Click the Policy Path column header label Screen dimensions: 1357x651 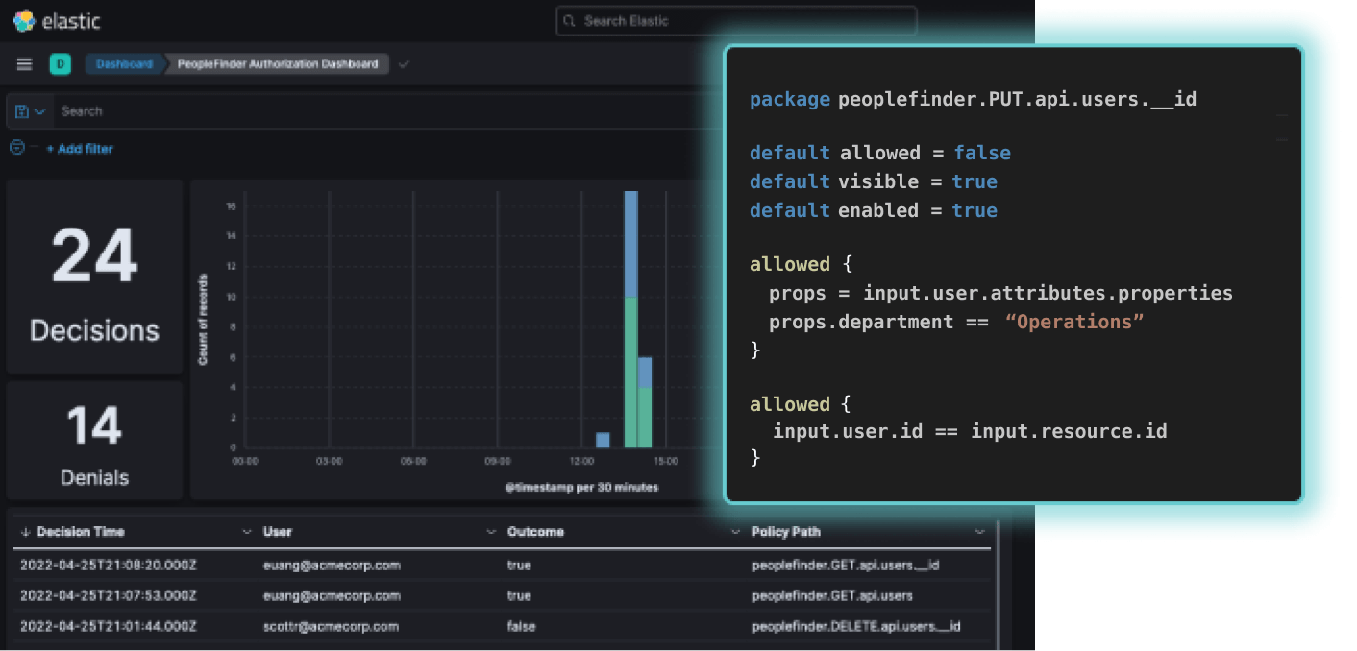pyautogui.click(x=786, y=532)
